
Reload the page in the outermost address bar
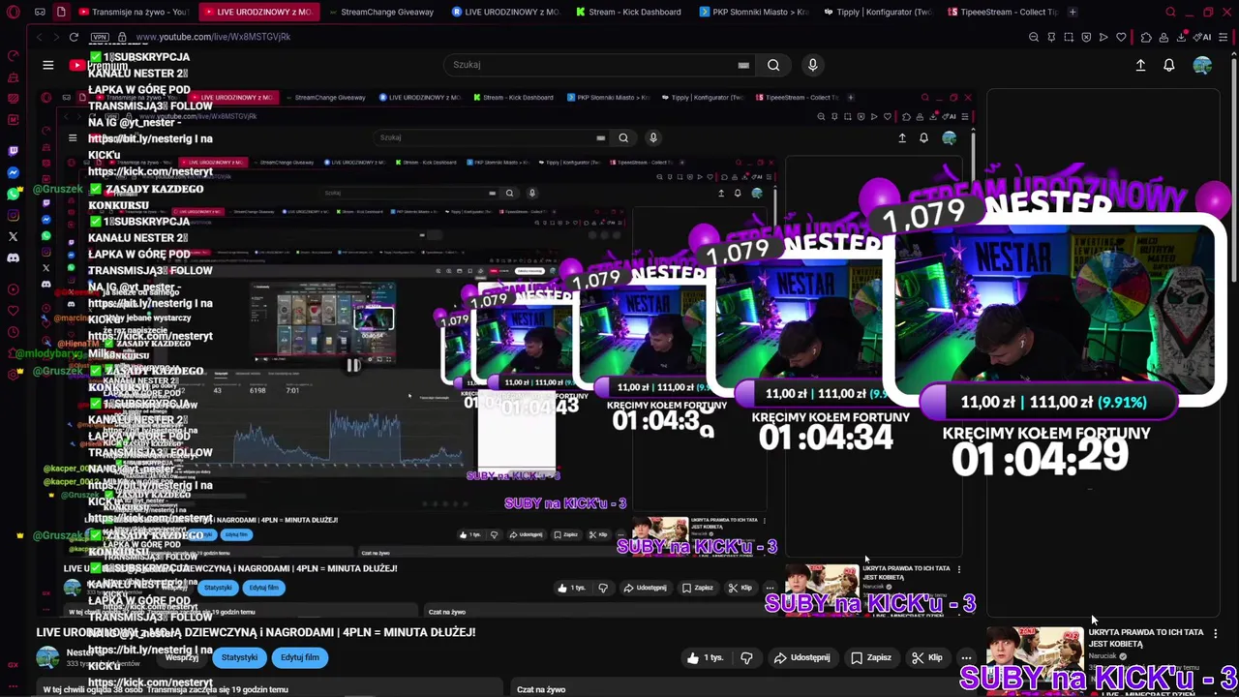(74, 37)
